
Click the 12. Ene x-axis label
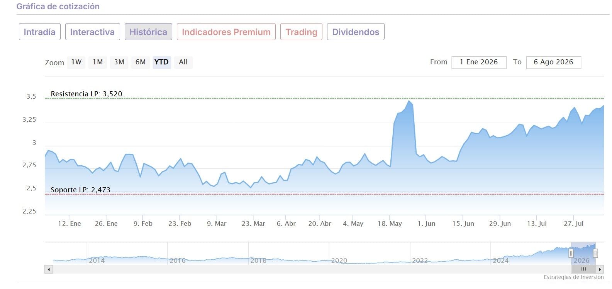(x=70, y=223)
